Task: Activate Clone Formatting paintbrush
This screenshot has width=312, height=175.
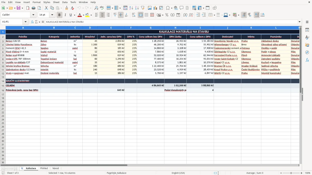Action: pos(67,8)
